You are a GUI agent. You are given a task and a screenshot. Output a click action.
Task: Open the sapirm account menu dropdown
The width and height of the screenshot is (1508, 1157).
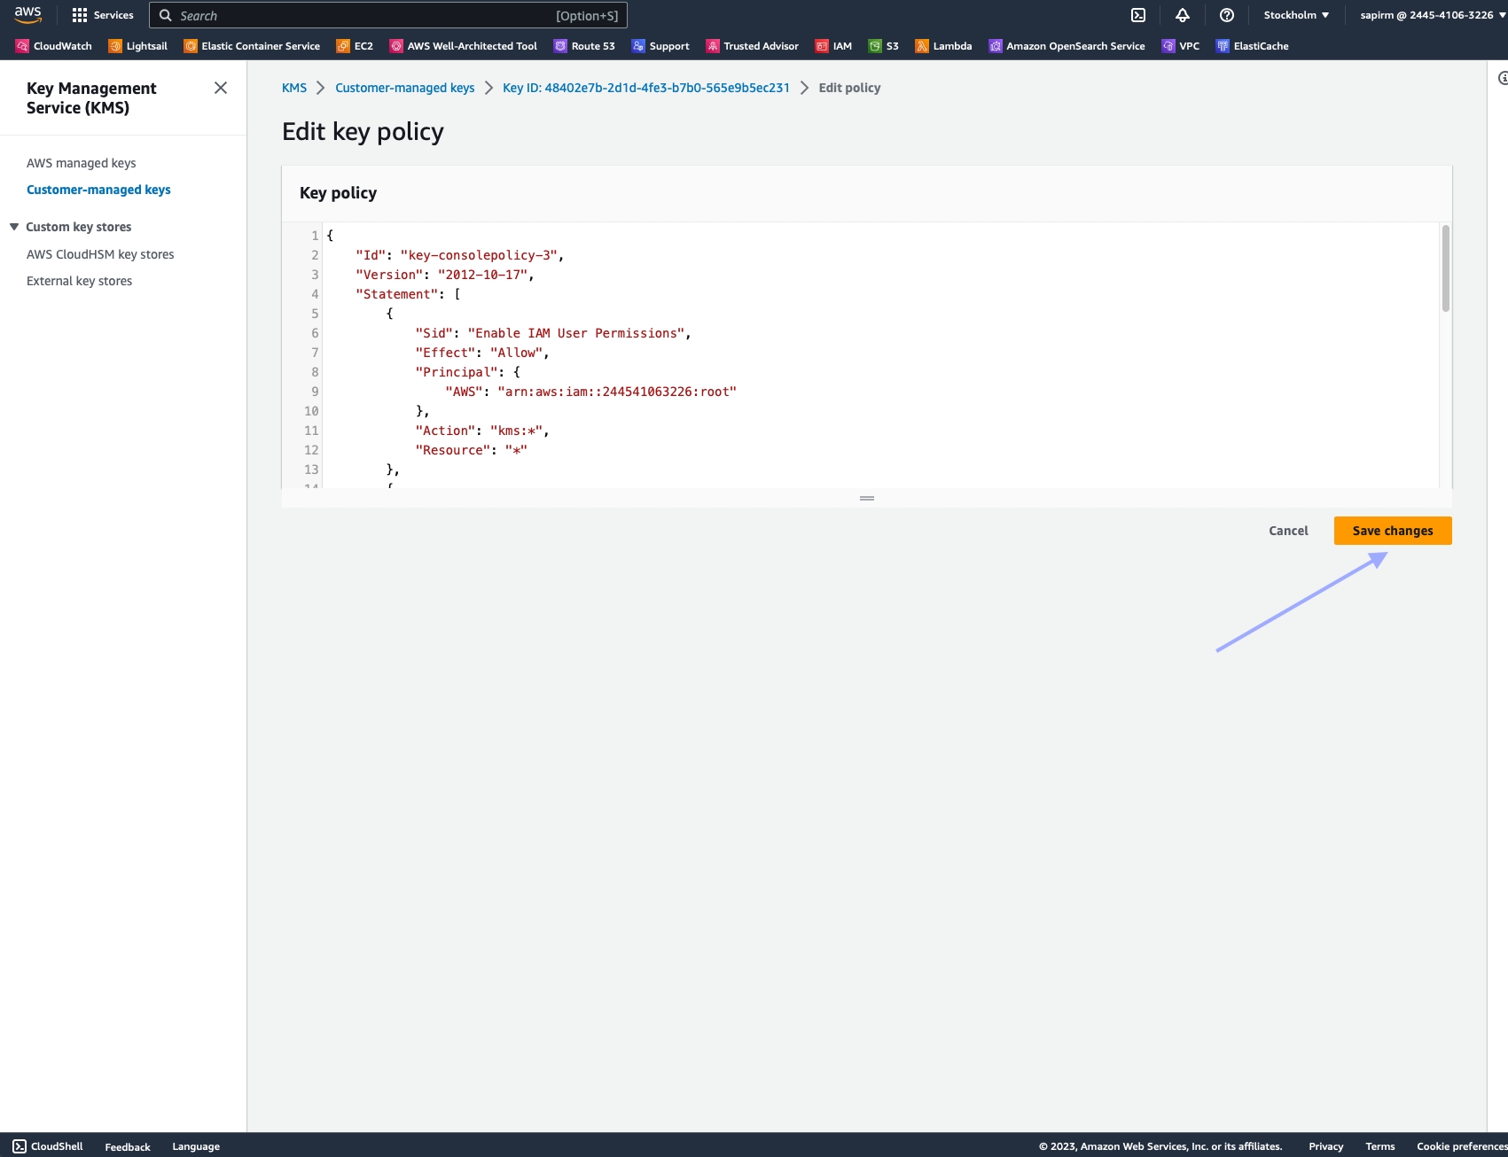[x=1432, y=15]
